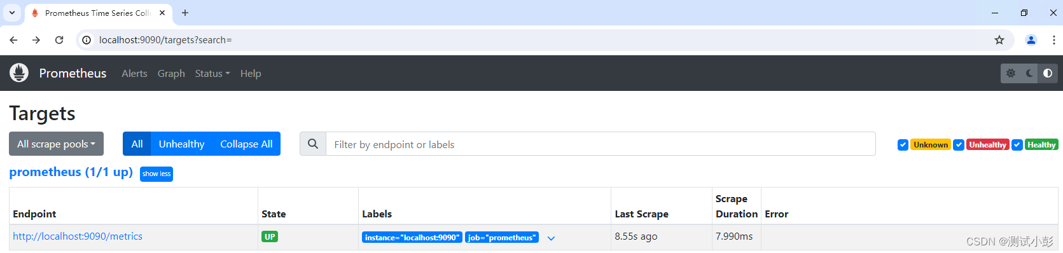1063x253 pixels.
Task: View site information icon
Action: (x=87, y=40)
